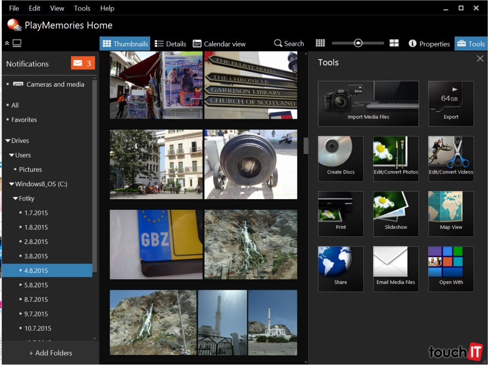Click the Export memory card icon
Image resolution: width=488 pixels, height=366 pixels.
tap(451, 103)
